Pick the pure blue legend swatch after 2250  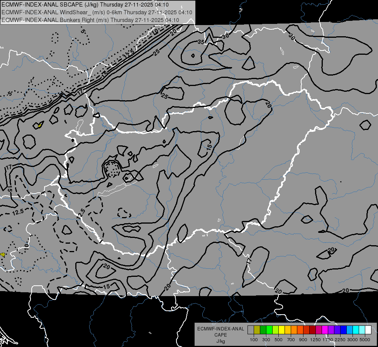coord(344,330)
